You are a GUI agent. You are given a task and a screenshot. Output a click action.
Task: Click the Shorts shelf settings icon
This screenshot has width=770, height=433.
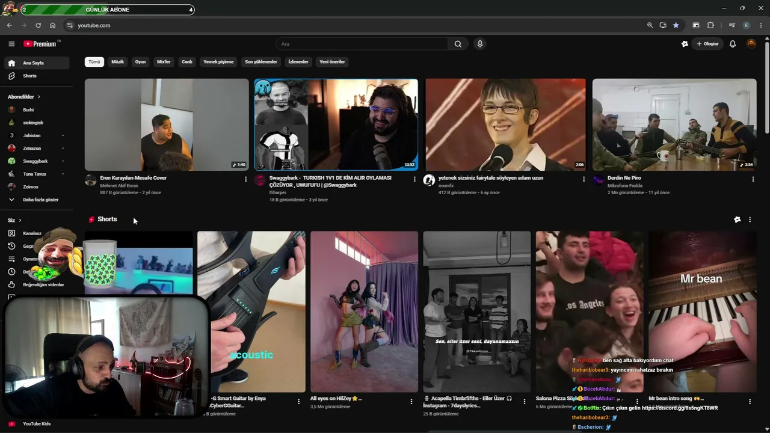[737, 220]
